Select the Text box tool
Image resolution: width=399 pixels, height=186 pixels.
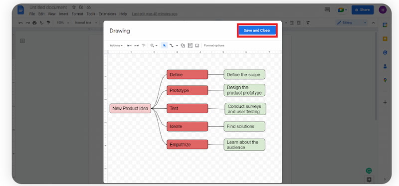tap(190, 45)
